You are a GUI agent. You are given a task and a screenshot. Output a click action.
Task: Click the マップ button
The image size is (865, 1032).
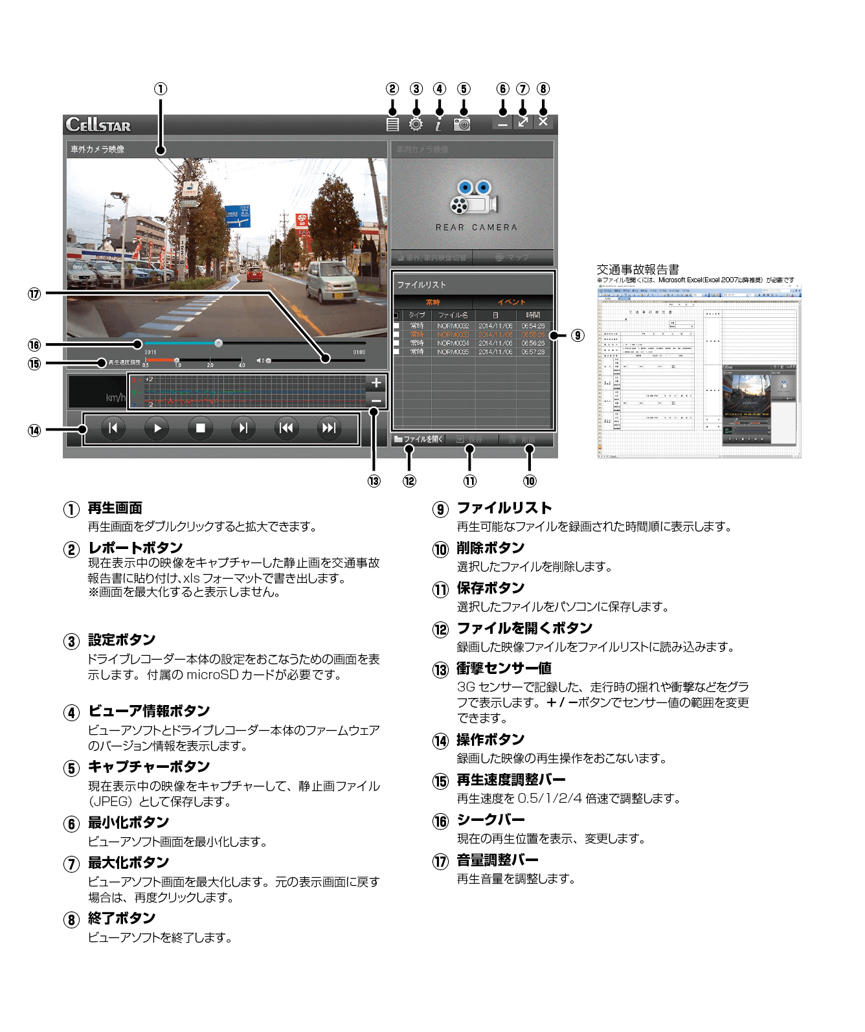pos(513,258)
